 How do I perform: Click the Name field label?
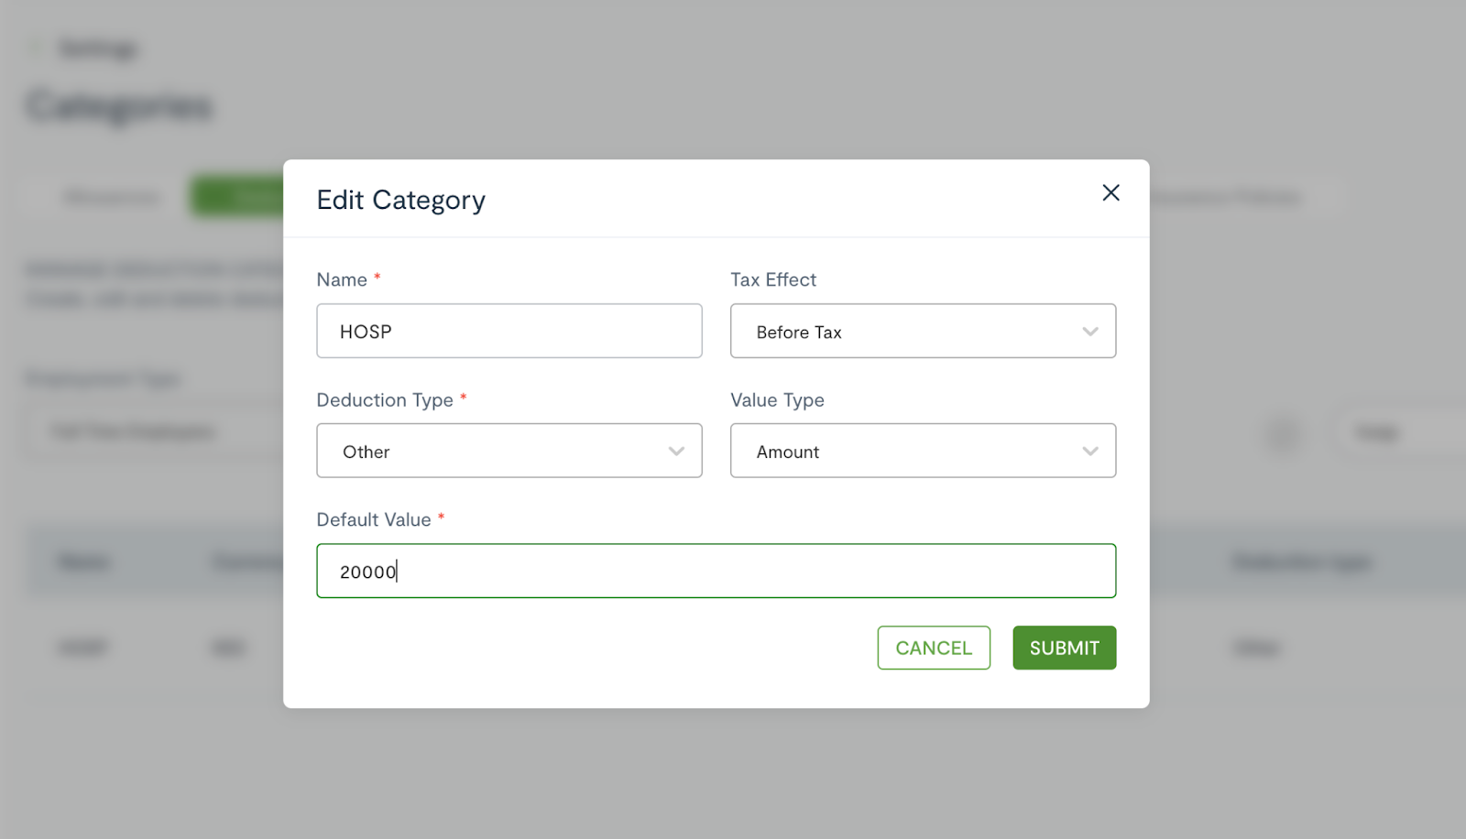point(342,279)
